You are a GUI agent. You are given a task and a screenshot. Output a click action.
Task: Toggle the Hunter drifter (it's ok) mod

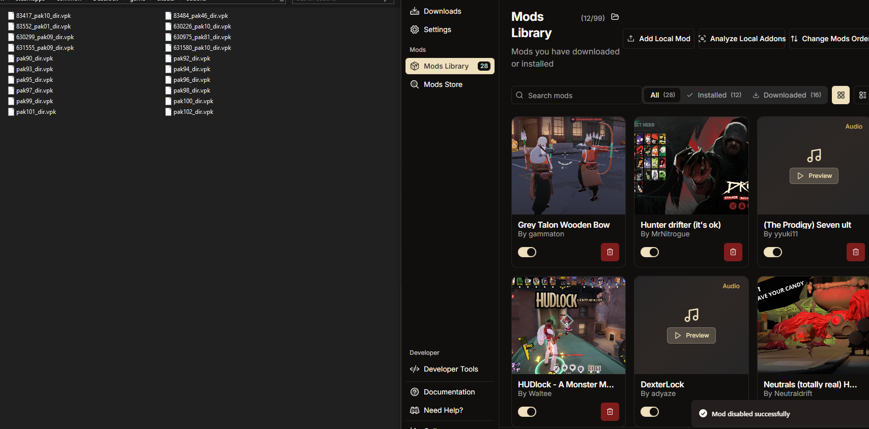click(650, 252)
